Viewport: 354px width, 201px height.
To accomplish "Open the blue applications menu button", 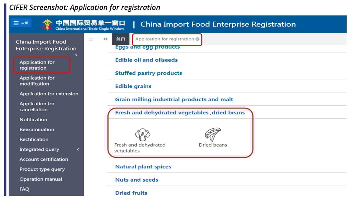I will tap(21, 23).
